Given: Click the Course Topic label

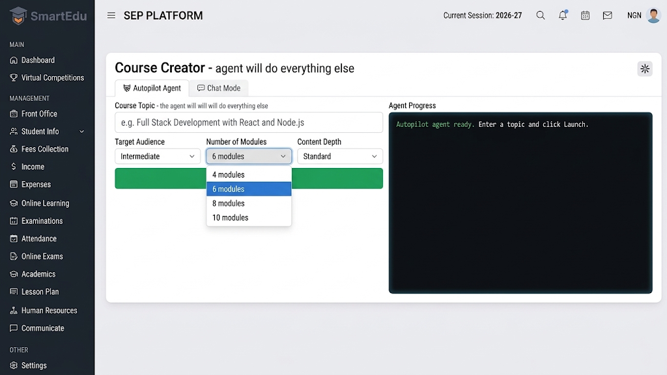Looking at the screenshot, I should coord(135,105).
